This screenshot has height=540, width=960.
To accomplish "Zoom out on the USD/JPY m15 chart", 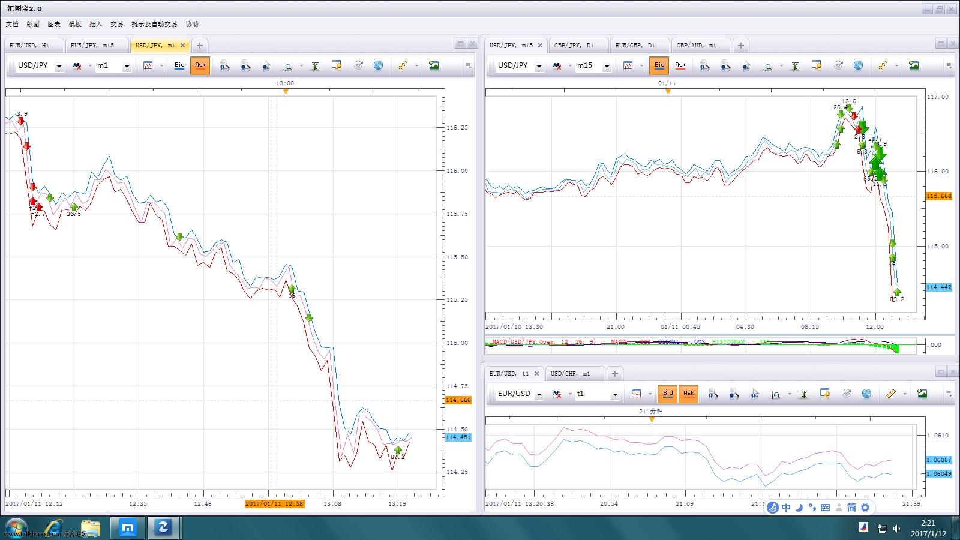I will click(x=725, y=65).
